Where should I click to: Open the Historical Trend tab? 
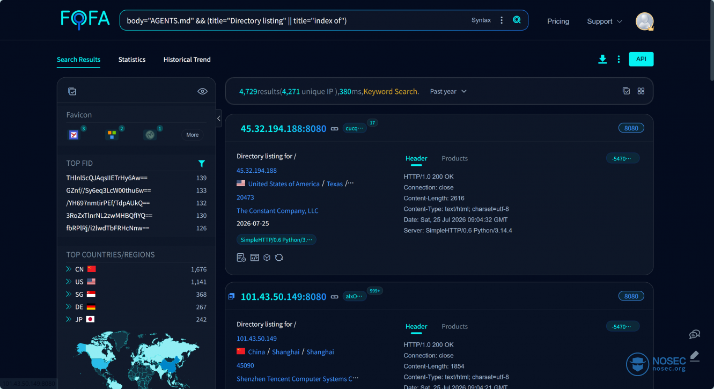click(x=187, y=60)
